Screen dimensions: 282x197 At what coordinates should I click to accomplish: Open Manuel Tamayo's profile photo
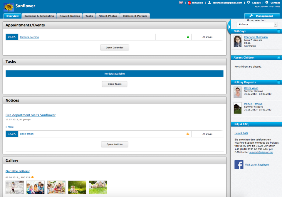(x=238, y=108)
